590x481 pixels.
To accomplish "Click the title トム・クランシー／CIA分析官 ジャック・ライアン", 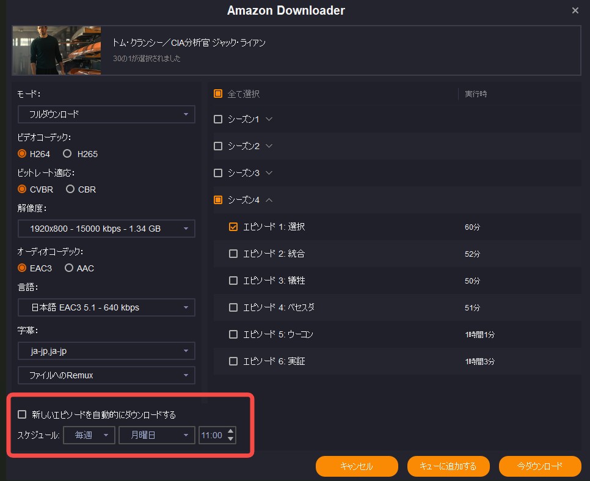I will pyautogui.click(x=189, y=43).
